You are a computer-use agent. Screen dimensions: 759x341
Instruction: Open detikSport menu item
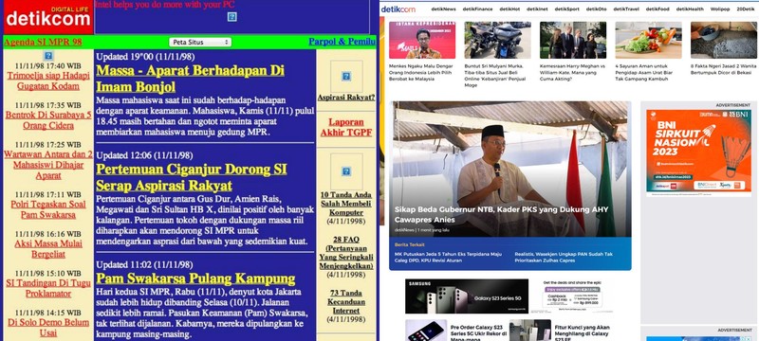[x=566, y=9]
